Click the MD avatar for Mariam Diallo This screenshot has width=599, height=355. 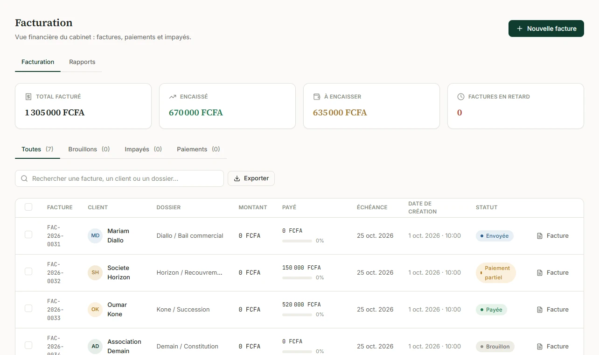pos(95,235)
